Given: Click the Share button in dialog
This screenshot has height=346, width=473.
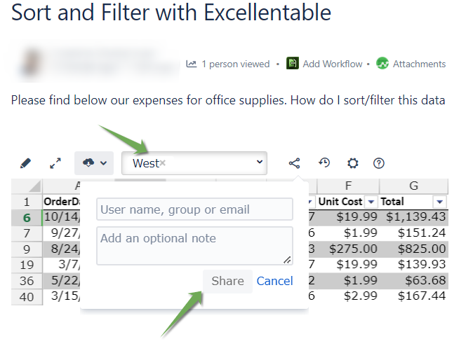Looking at the screenshot, I should [x=227, y=282].
